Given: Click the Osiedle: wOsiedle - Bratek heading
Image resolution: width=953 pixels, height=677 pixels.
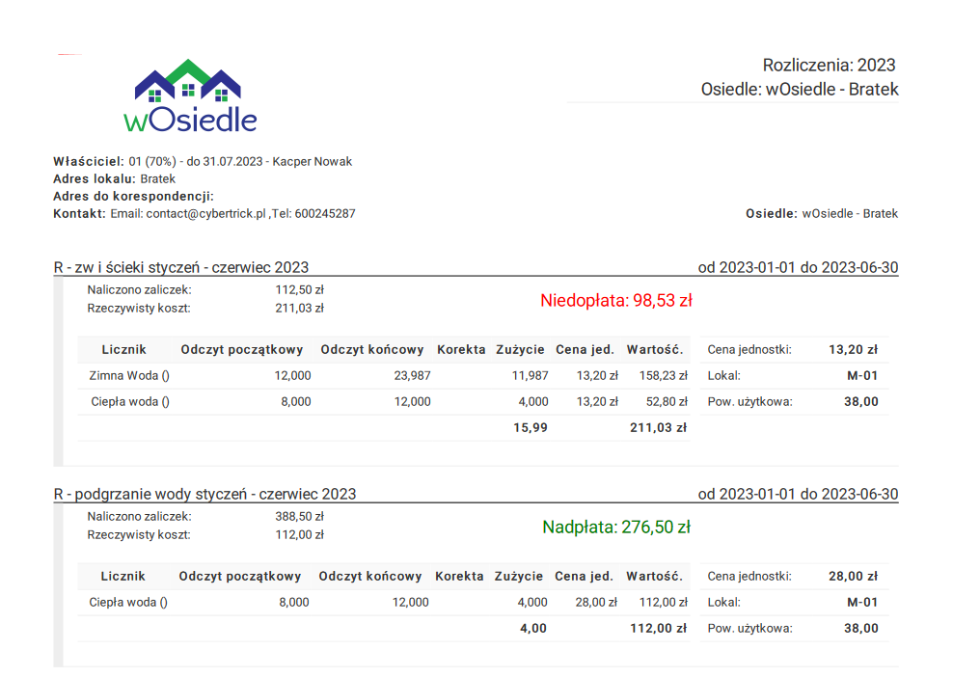Looking at the screenshot, I should pyautogui.click(x=800, y=90).
